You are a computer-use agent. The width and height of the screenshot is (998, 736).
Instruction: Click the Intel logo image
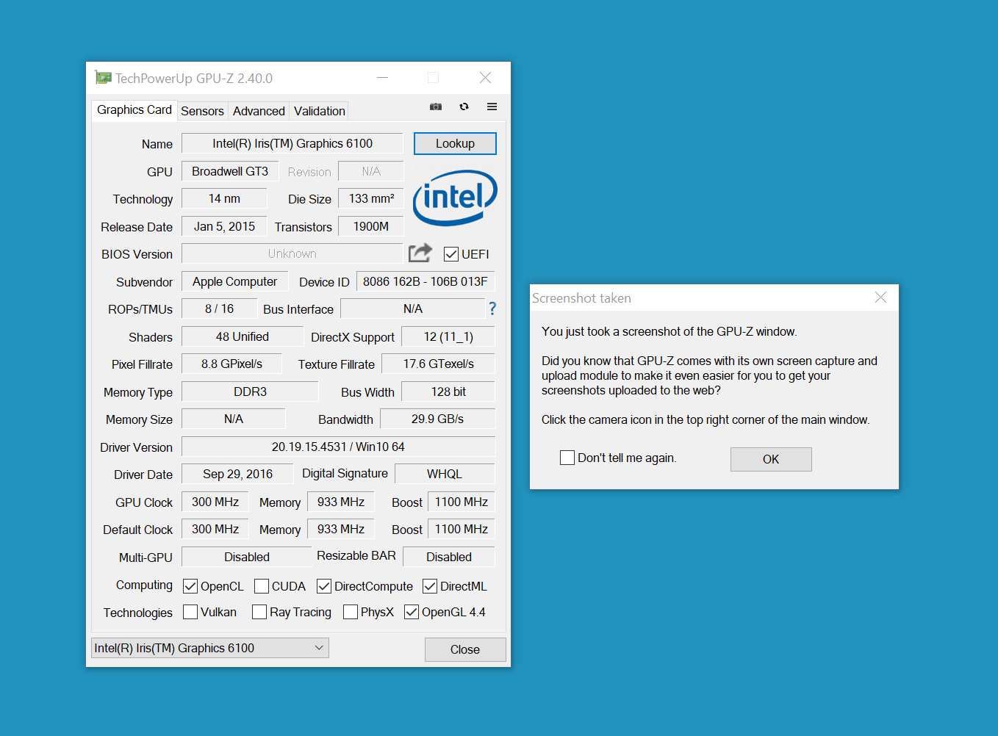tap(455, 198)
